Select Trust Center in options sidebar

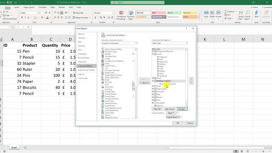83,78
